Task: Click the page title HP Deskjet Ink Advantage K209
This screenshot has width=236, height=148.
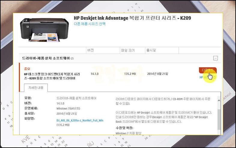Action: coord(132,18)
